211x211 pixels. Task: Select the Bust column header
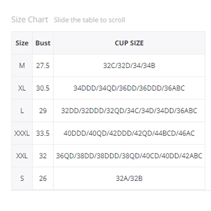[43, 43]
